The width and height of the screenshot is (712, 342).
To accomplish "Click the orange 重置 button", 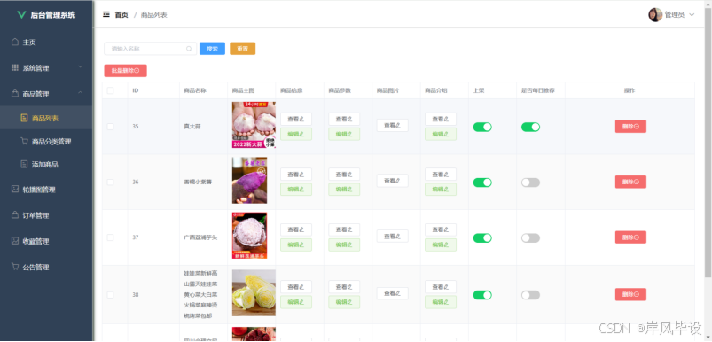I will [242, 49].
